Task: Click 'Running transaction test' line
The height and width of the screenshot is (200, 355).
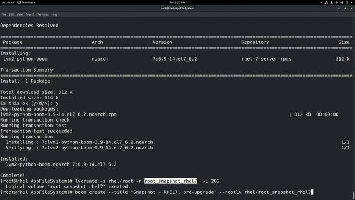Action: pos(33,126)
